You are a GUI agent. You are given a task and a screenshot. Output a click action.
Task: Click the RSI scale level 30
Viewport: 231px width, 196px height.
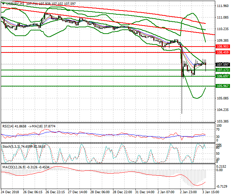[218, 136]
